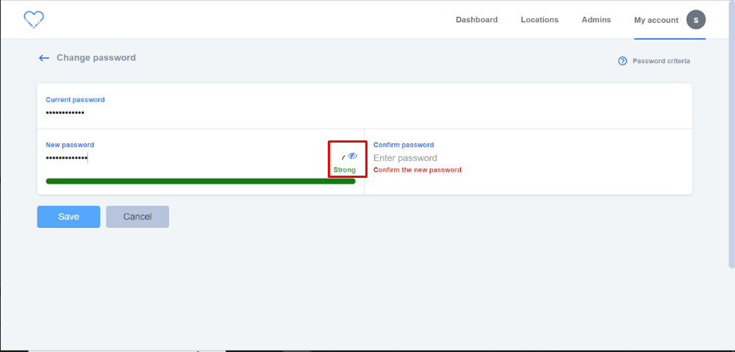This screenshot has width=735, height=352.
Task: Open the Password criteria help icon
Action: tap(623, 61)
